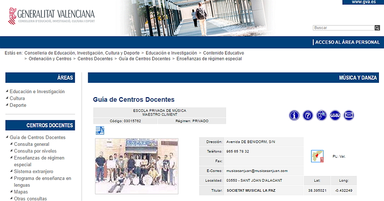This screenshot has height=201, width=384.
Task: Open the map location icon
Action: coord(317,156)
